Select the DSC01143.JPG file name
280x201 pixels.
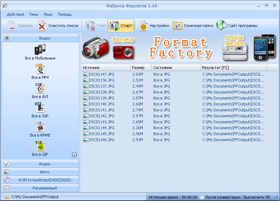(101, 122)
